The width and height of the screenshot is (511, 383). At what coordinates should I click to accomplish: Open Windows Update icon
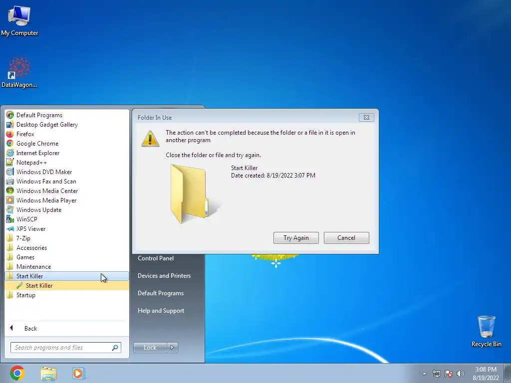click(x=10, y=209)
